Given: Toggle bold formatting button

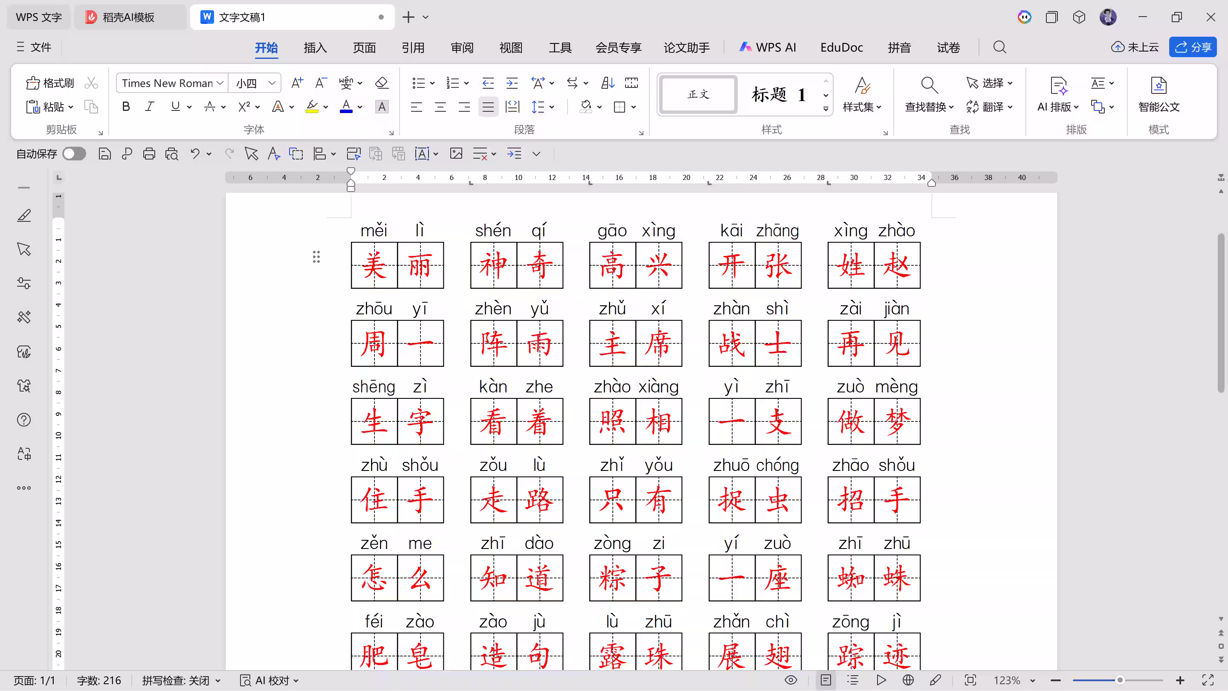Looking at the screenshot, I should pyautogui.click(x=126, y=107).
